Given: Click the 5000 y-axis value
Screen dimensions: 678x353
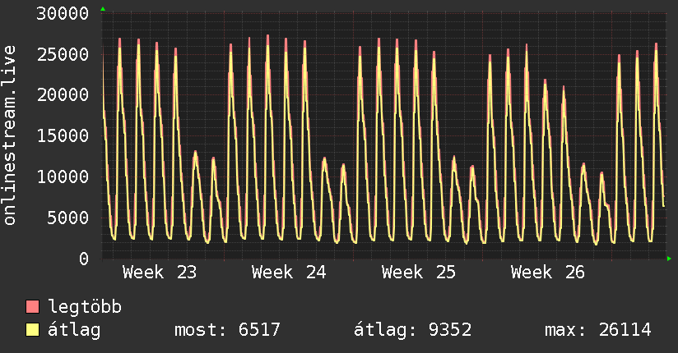Looking at the screenshot, I should click(68, 218).
